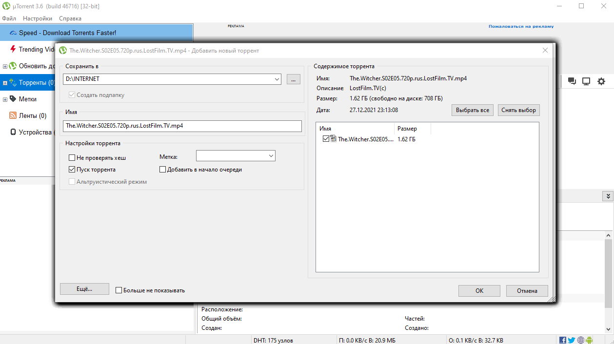
Task: Click the Пожаловаться на рекламу link
Action: [521, 26]
